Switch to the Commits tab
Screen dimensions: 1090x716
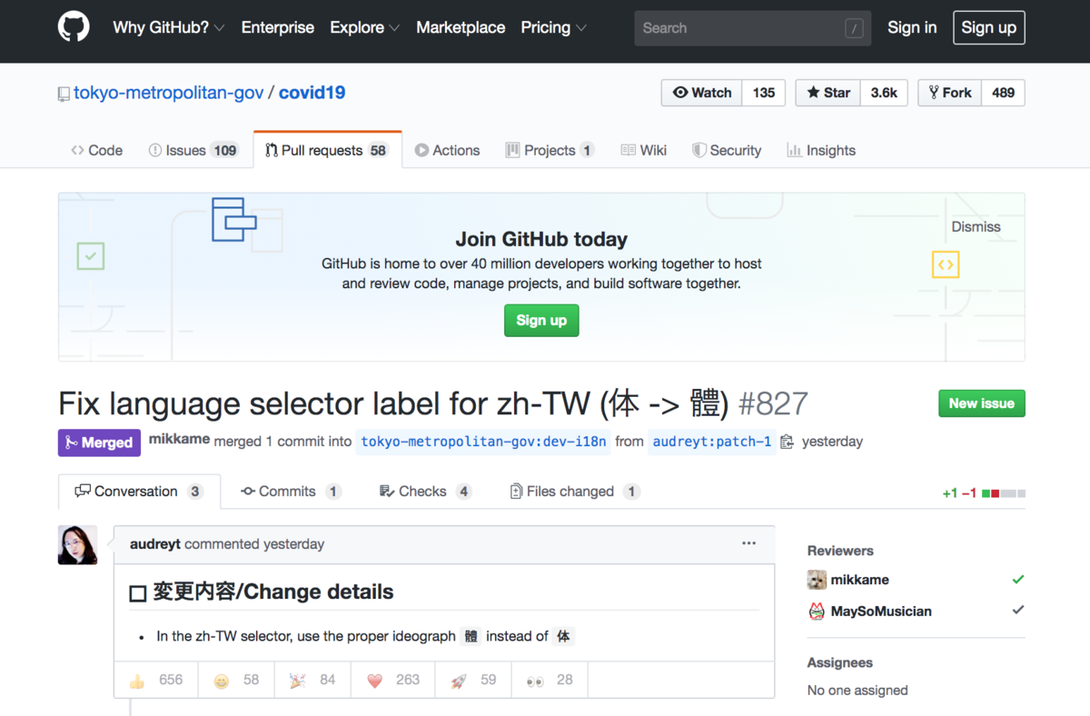pos(291,492)
